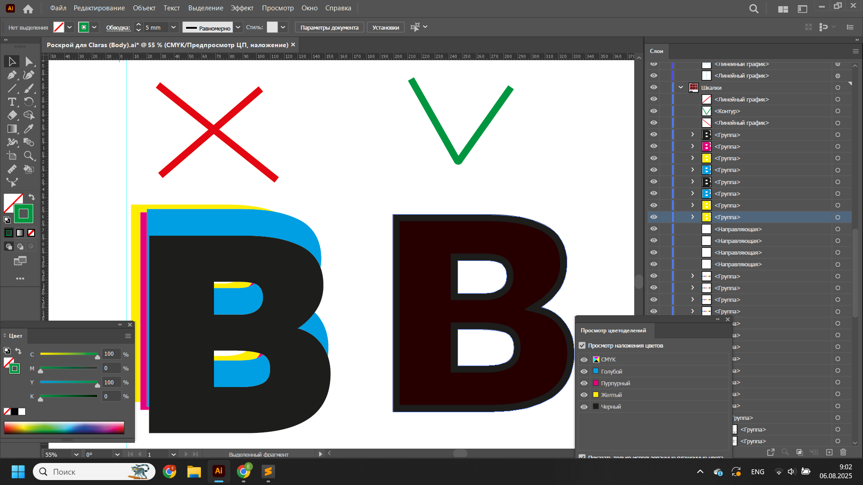The image size is (863, 485).
Task: Open File Explorer from the taskbar
Action: [x=194, y=472]
